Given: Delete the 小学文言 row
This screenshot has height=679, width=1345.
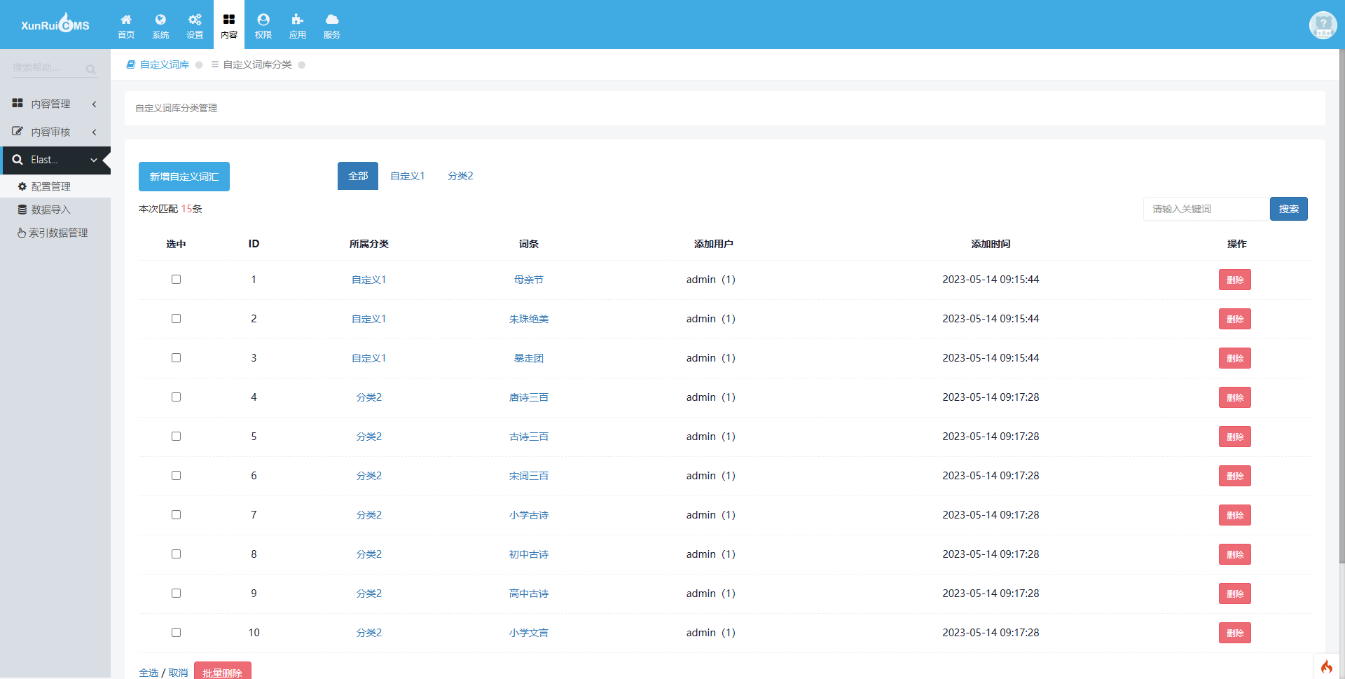Looking at the screenshot, I should (x=1234, y=633).
